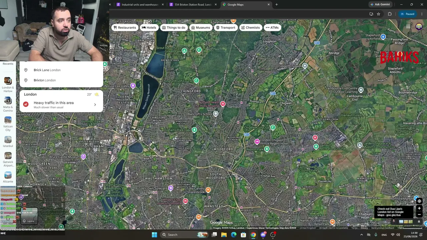Select the Repton Park marker
Viewport: 427px width, 240px height.
pos(267,149)
